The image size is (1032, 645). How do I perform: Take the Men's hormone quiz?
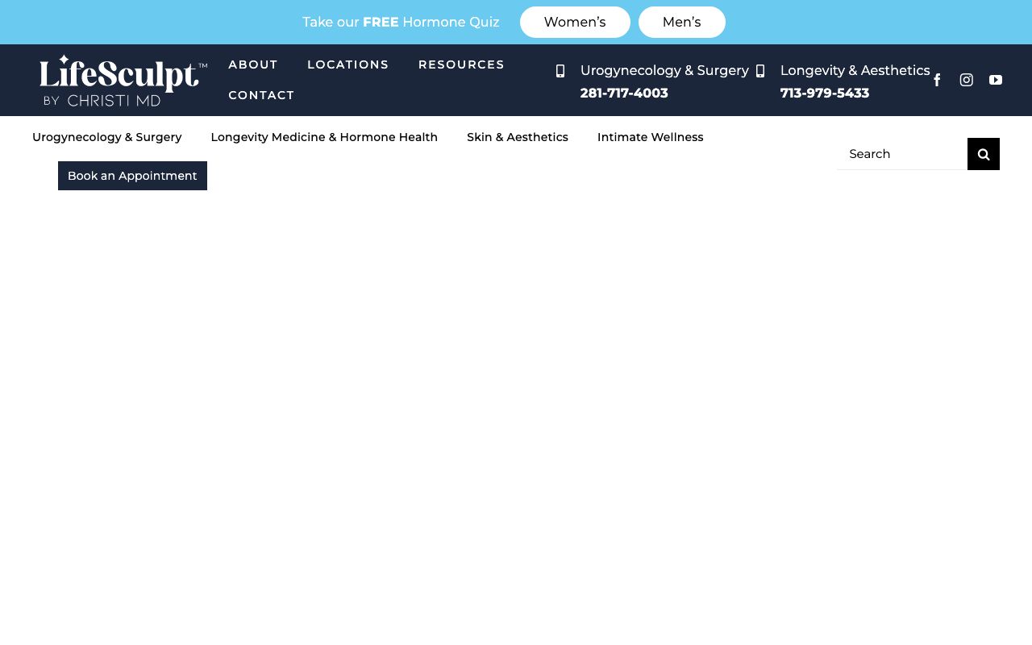click(681, 23)
